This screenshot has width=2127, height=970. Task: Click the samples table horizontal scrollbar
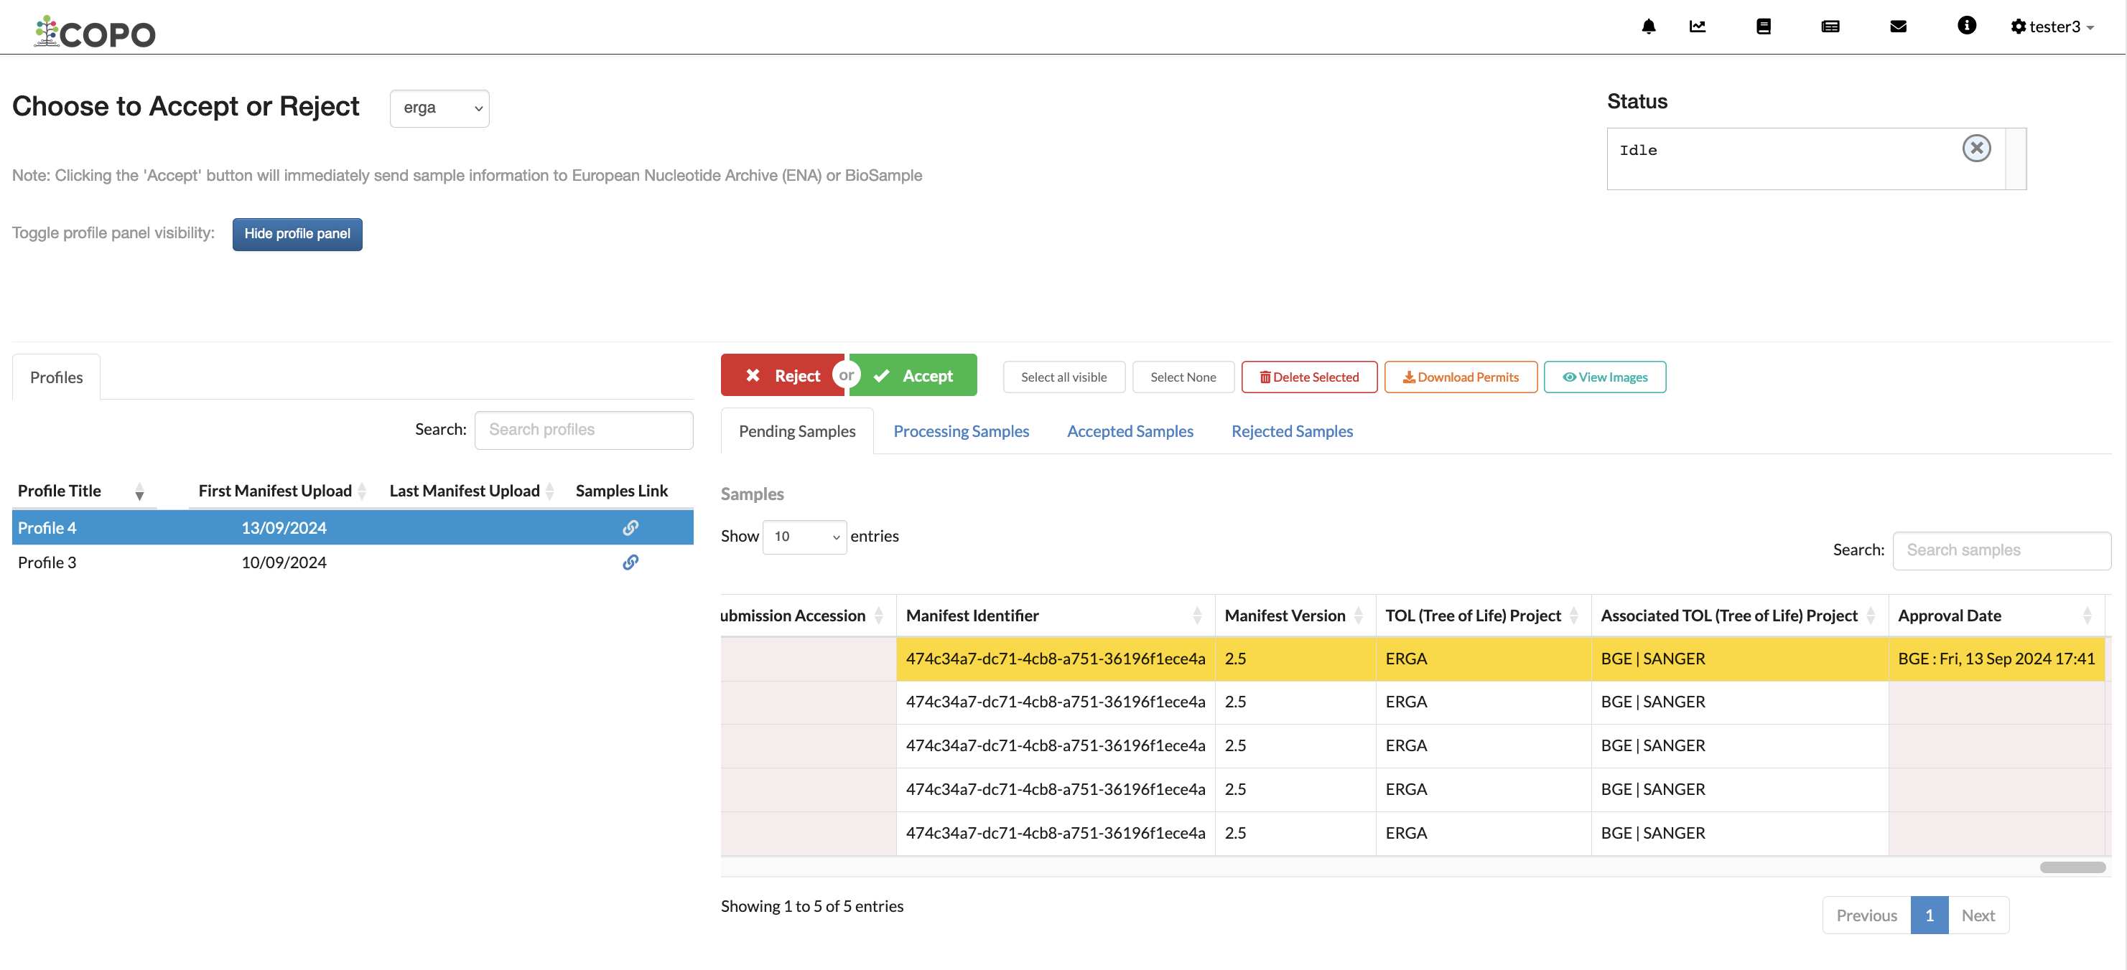(x=2072, y=867)
